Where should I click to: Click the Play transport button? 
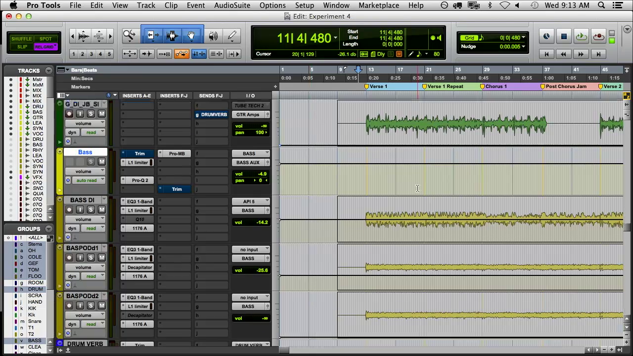[x=581, y=36]
